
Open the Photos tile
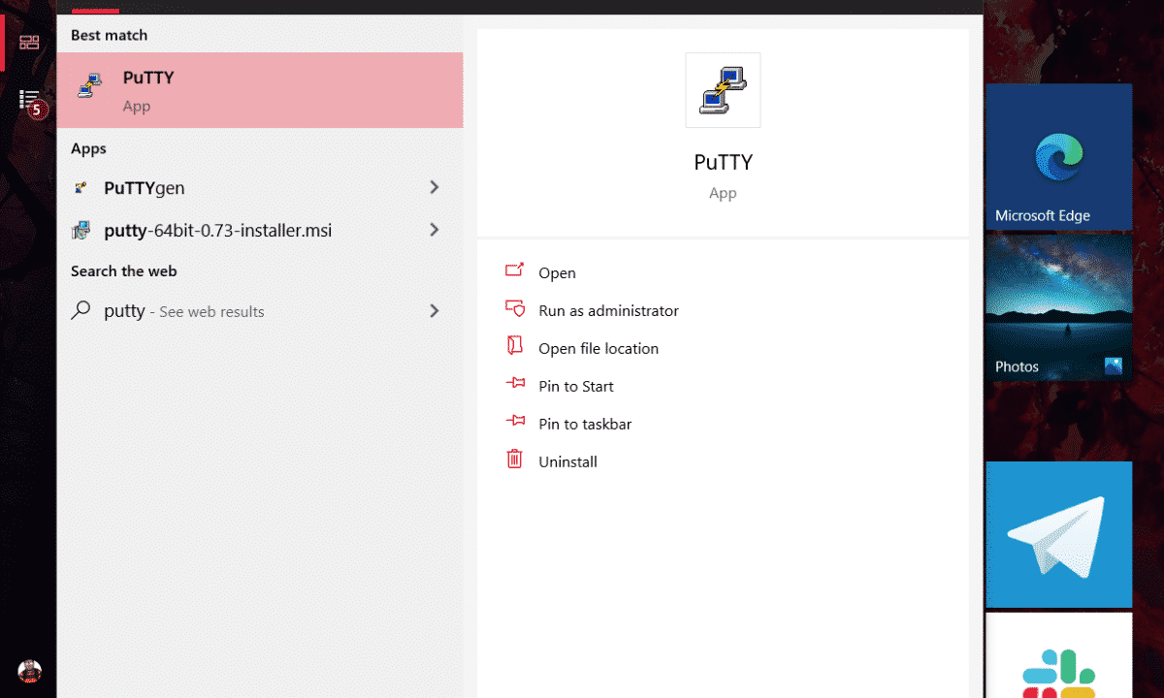1058,307
